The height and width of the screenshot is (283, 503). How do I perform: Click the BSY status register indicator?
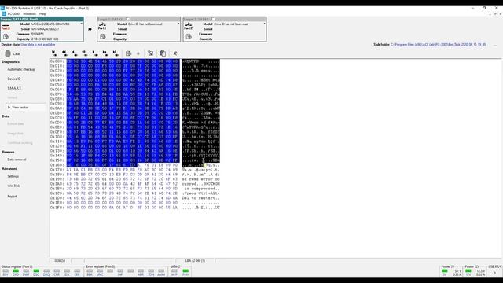point(6,273)
